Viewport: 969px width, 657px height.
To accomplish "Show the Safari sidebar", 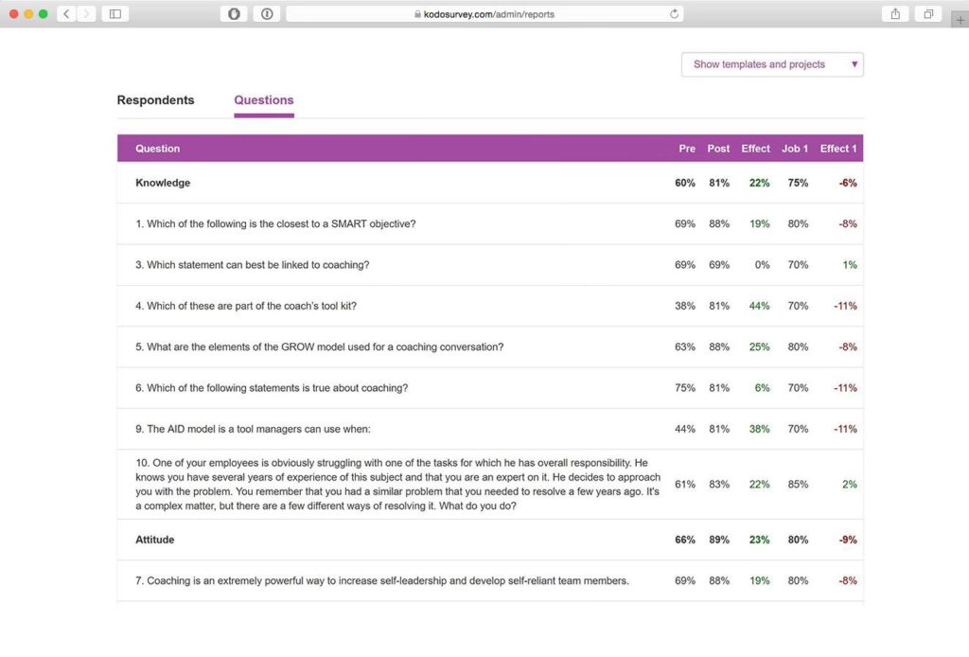I will [x=115, y=14].
